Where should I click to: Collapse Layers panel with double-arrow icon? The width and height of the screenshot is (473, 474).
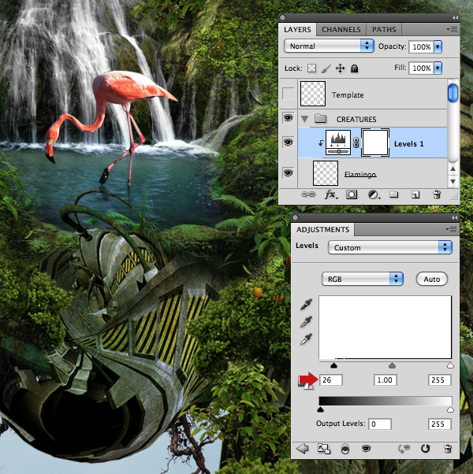[x=455, y=18]
